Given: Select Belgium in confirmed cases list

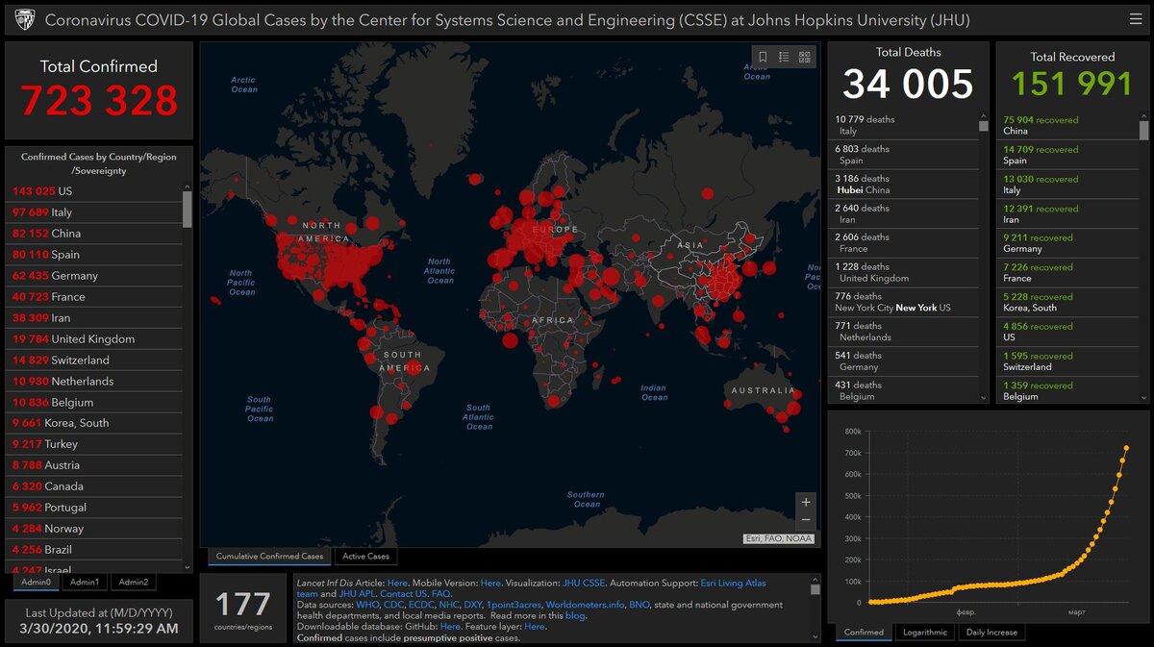Looking at the screenshot, I should pyautogui.click(x=93, y=403).
